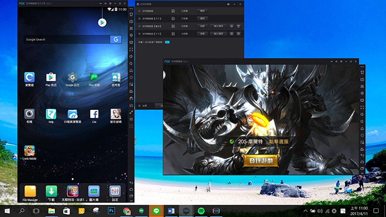Click recent apps icon in left Nox sidebar

tap(131, 196)
